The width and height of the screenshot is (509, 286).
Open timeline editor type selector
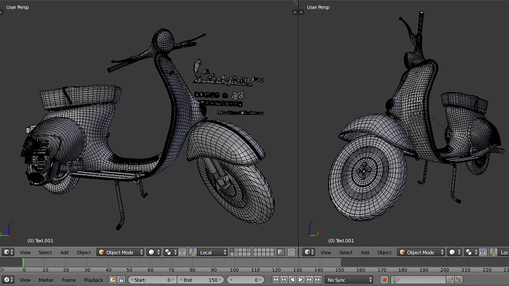(8, 280)
